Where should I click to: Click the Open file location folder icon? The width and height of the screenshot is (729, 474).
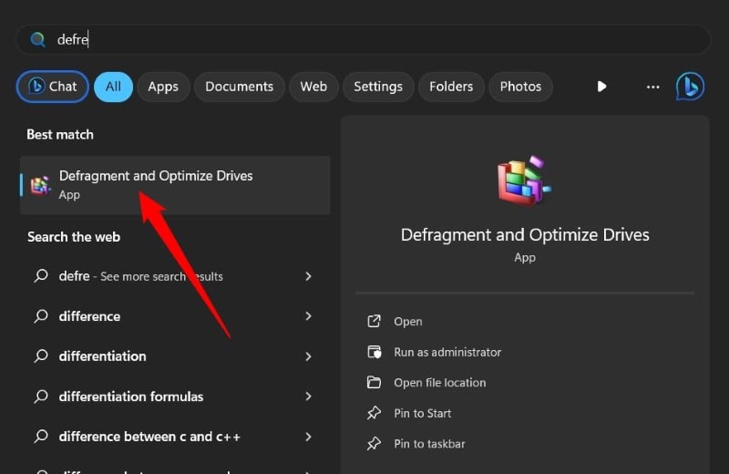(x=374, y=383)
